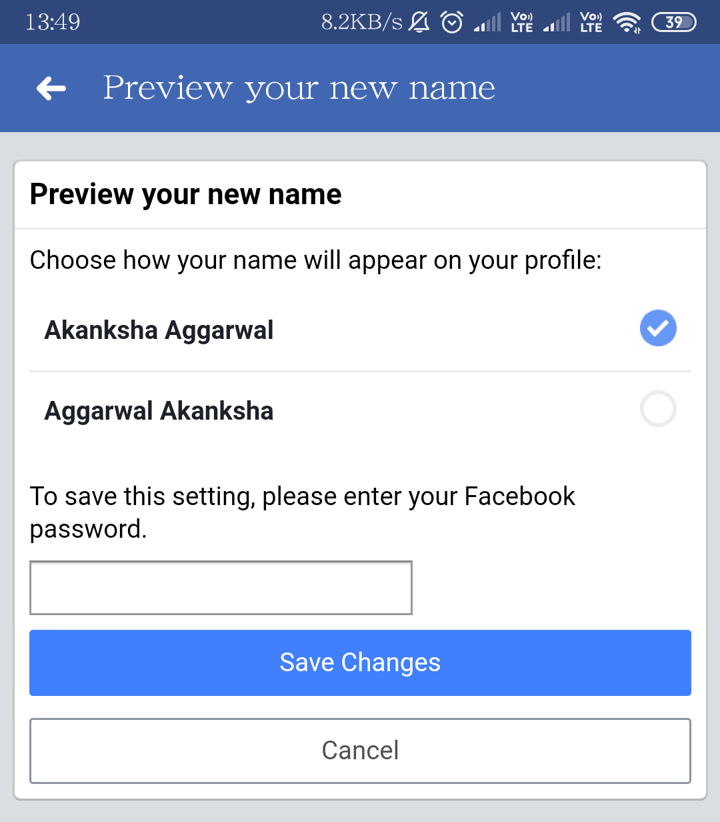The width and height of the screenshot is (720, 822).
Task: Go back using the header arrow
Action: (x=51, y=87)
